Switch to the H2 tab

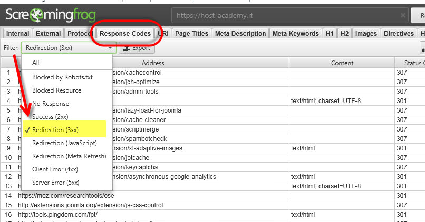click(344, 34)
